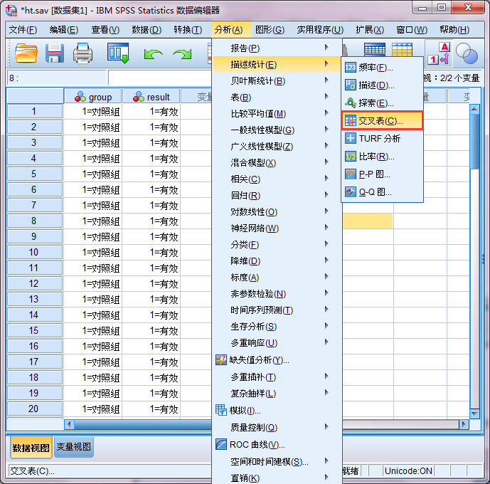
Task: Open the 帮助(H) menu
Action: (x=454, y=30)
